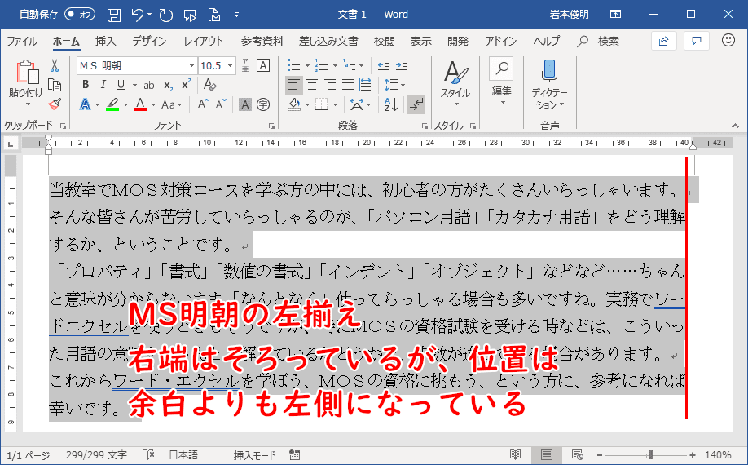Toggle Underline formatting
This screenshot has height=465, width=748.
[121, 85]
